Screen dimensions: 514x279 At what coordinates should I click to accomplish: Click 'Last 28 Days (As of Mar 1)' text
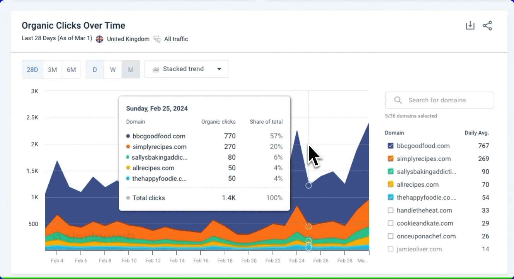click(x=57, y=38)
